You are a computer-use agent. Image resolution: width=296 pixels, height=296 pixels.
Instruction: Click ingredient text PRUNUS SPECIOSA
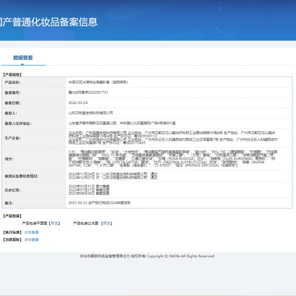click(202, 165)
